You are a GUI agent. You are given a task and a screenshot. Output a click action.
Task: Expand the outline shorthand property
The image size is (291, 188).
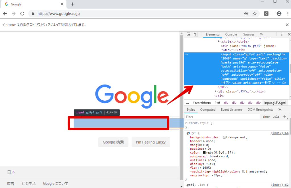click(x=206, y=160)
